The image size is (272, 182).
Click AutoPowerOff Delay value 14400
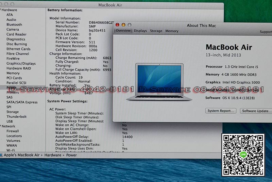click(x=127, y=137)
